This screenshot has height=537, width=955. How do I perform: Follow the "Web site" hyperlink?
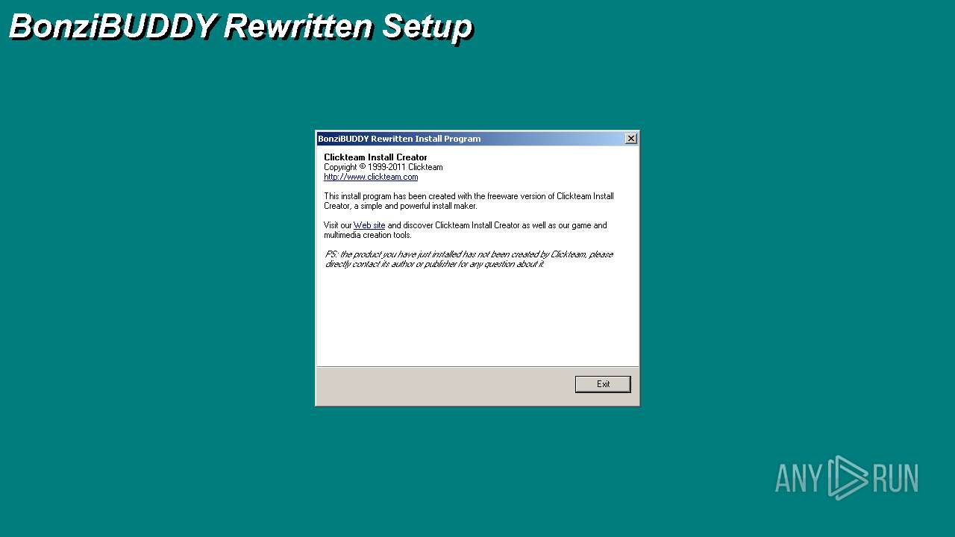click(x=369, y=225)
